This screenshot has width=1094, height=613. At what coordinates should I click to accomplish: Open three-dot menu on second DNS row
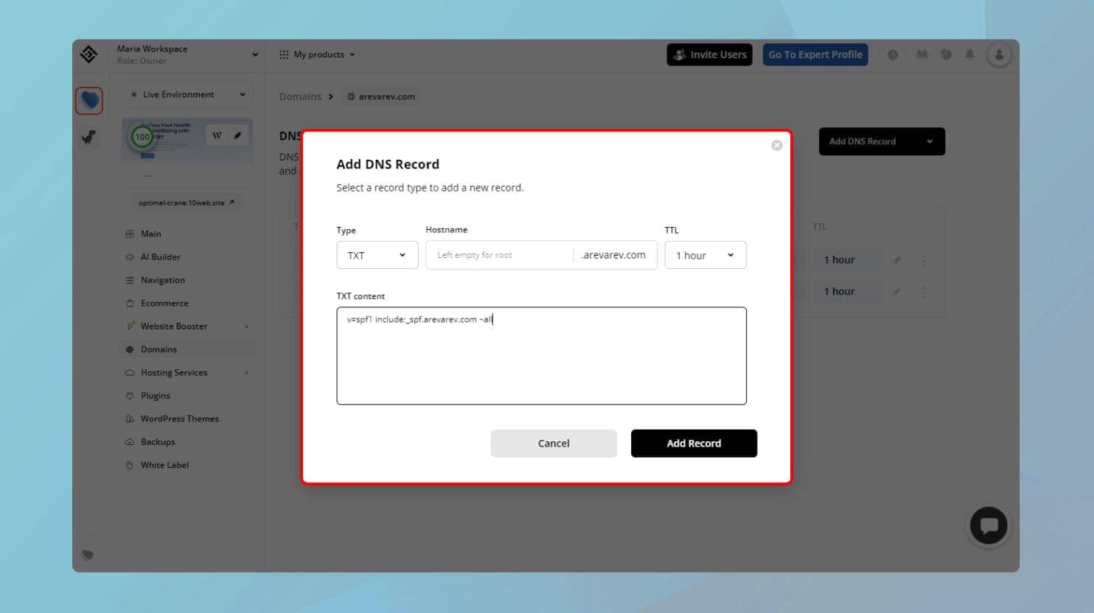(x=923, y=292)
